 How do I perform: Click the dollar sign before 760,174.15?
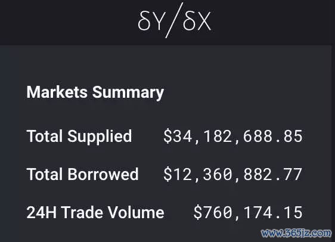[198, 213]
